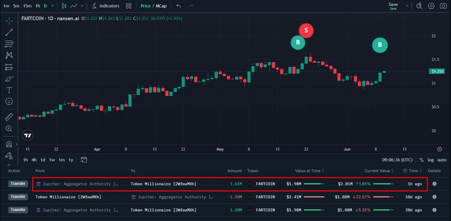Open time axis settings gear icon
The width and height of the screenshot is (451, 221).
coord(439,149)
